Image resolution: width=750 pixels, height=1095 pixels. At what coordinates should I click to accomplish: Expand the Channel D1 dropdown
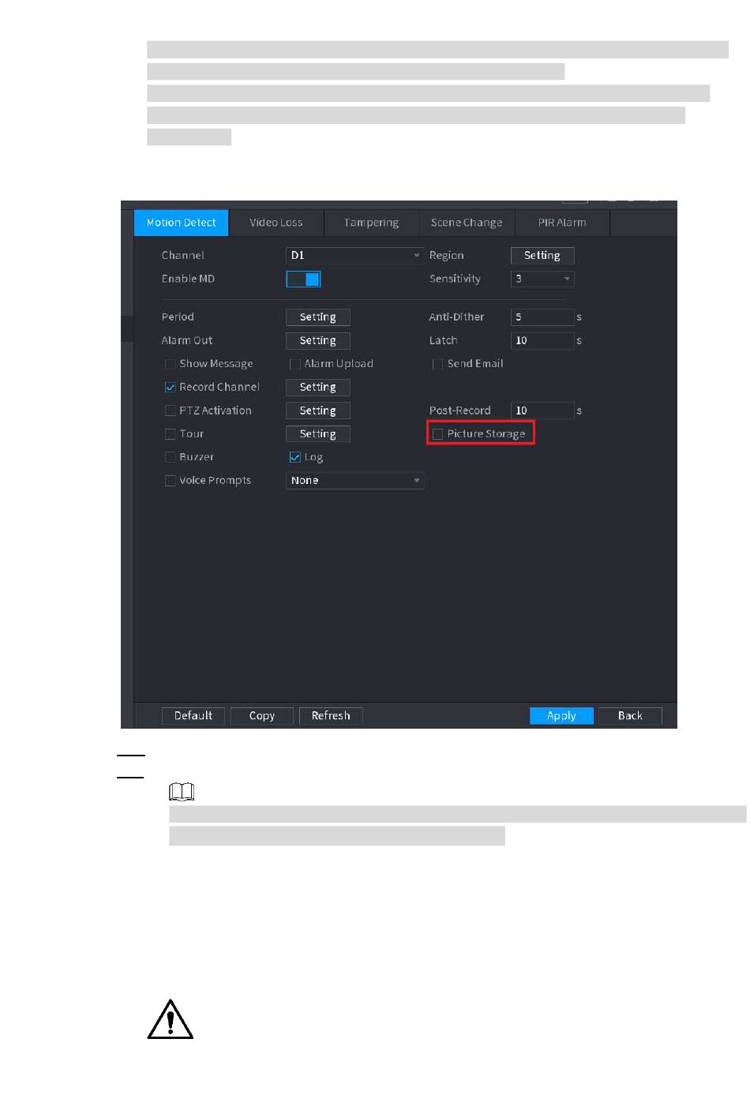click(354, 255)
